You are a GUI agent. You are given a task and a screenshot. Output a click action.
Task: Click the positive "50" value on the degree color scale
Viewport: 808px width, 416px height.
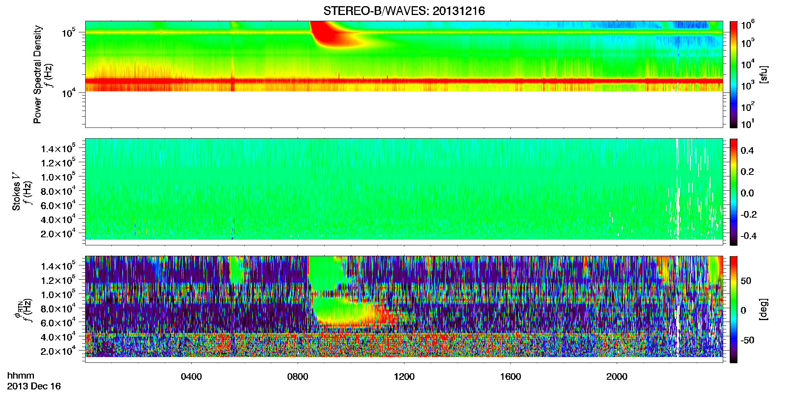click(x=746, y=280)
